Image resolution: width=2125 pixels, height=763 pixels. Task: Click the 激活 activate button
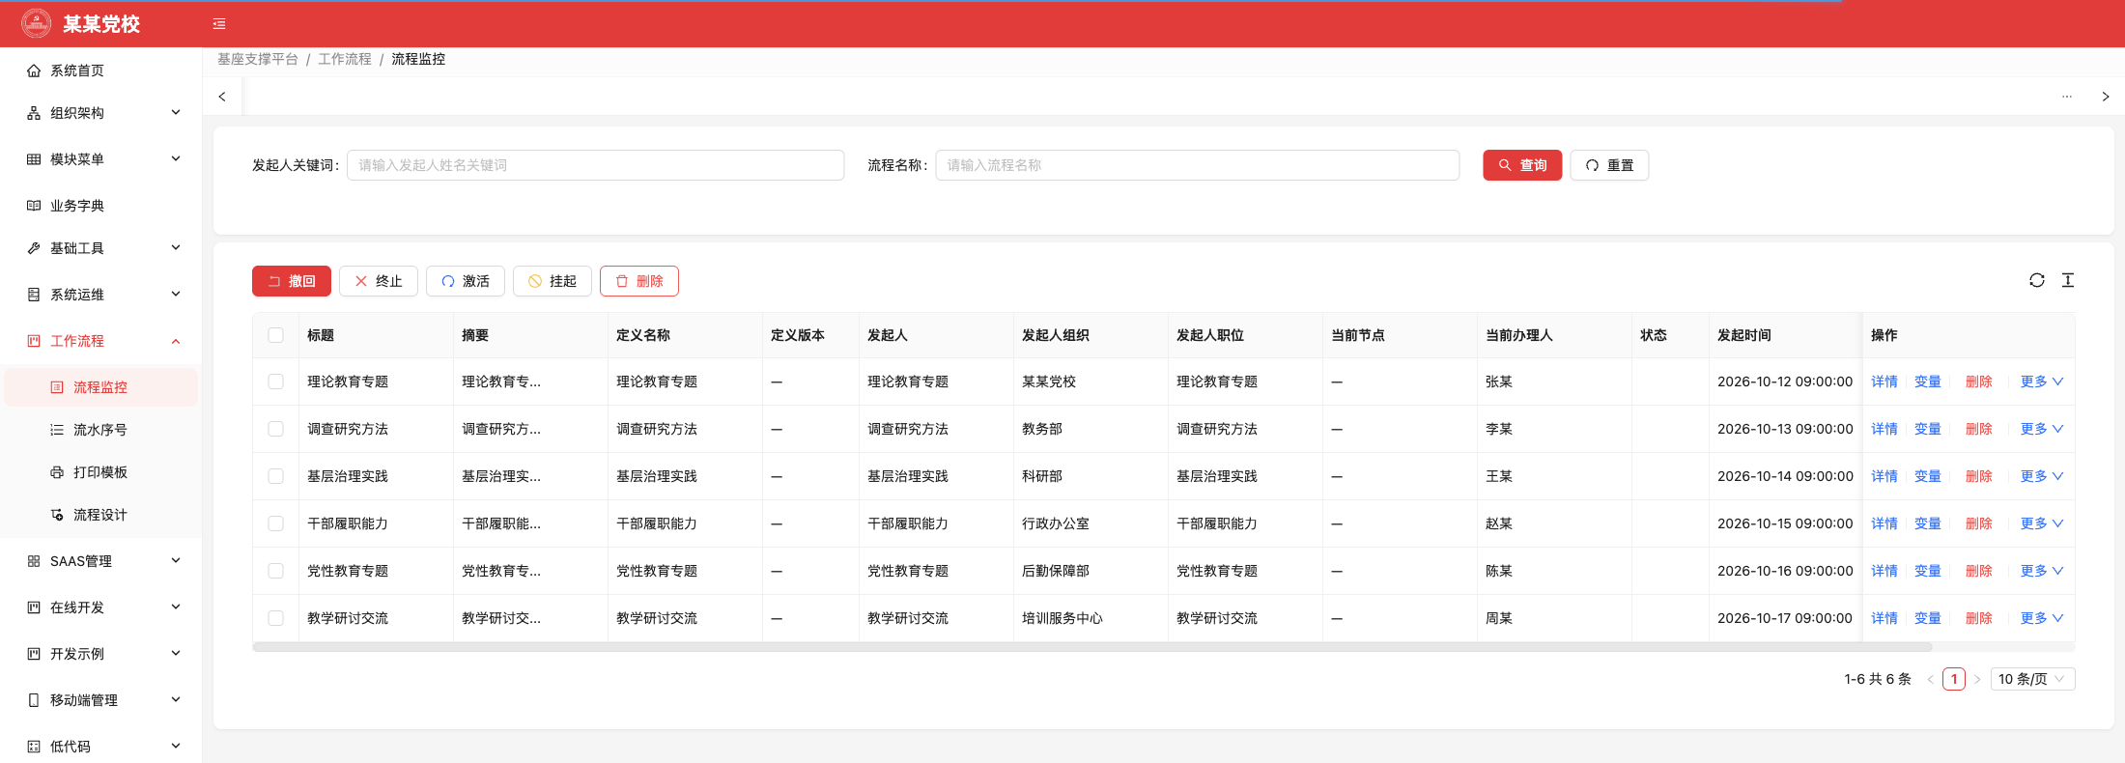point(466,281)
